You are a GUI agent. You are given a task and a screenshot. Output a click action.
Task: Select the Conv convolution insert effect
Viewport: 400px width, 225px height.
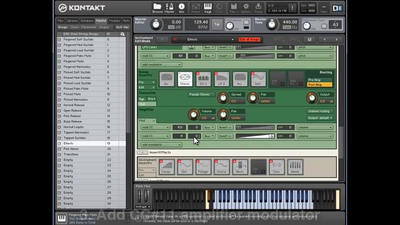pos(277,167)
